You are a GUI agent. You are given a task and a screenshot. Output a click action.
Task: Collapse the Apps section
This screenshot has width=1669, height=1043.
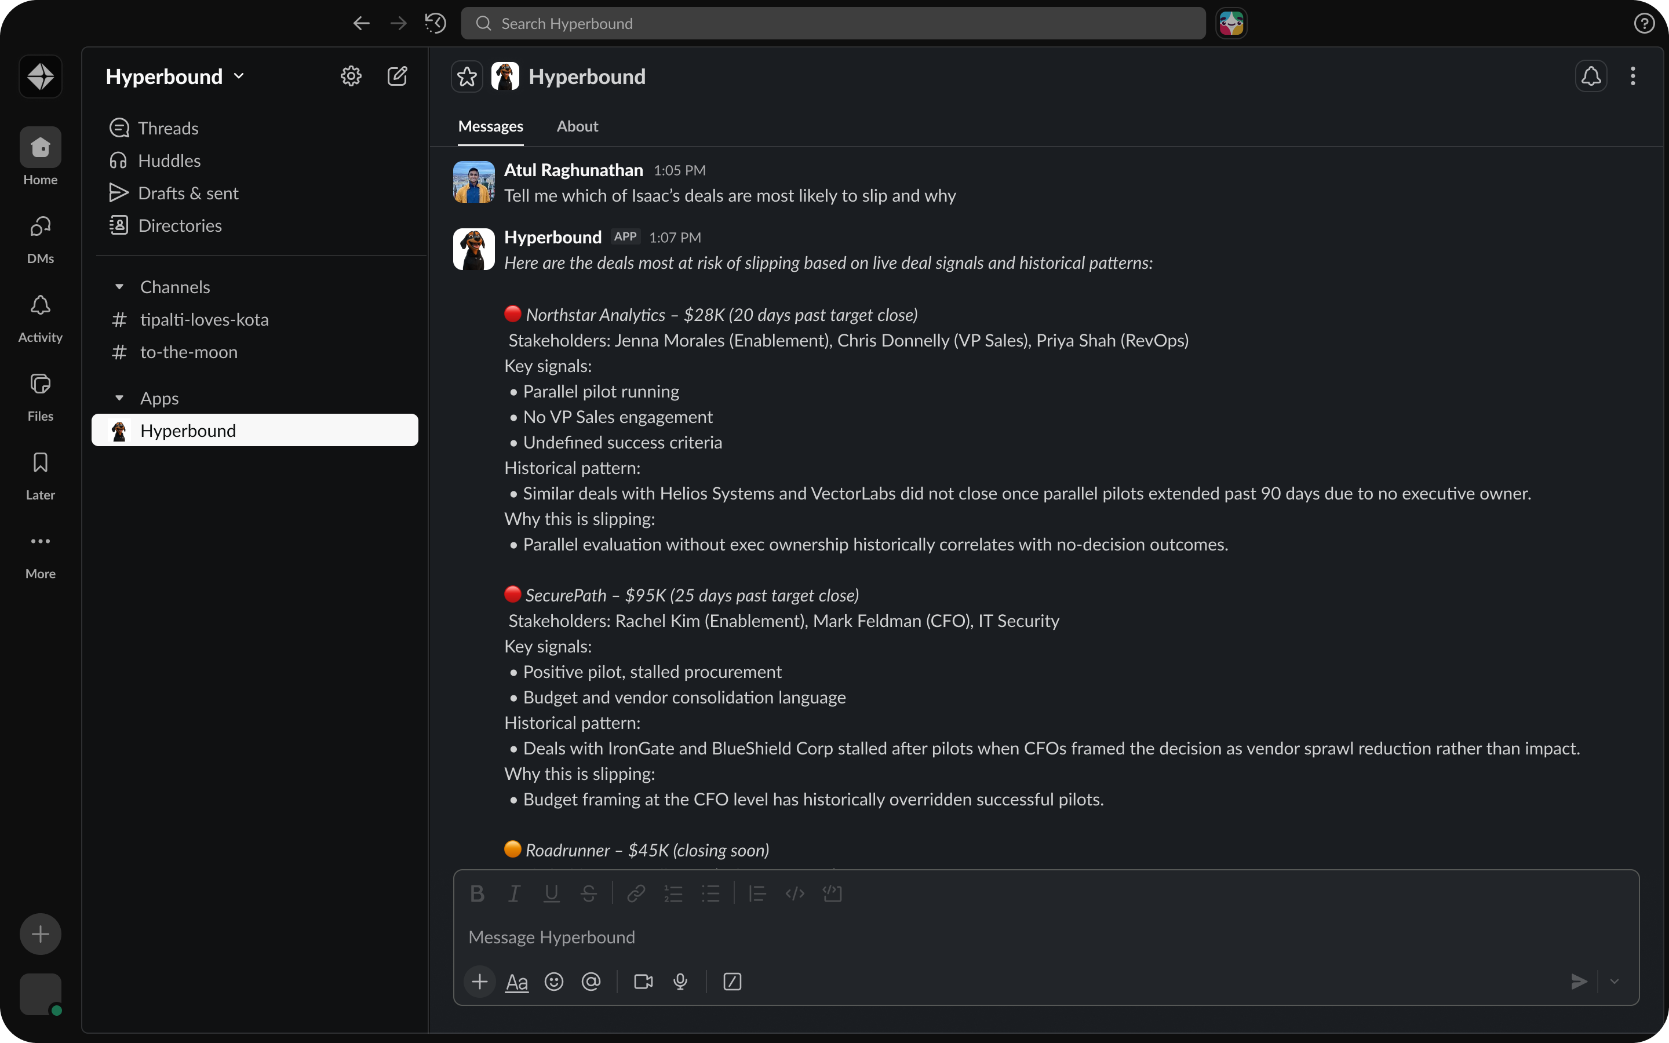[x=119, y=398]
